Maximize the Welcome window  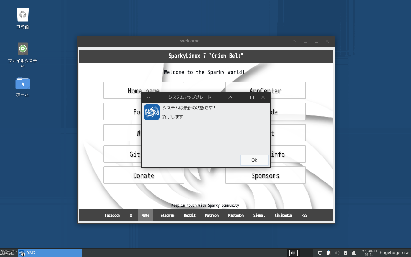click(x=316, y=41)
